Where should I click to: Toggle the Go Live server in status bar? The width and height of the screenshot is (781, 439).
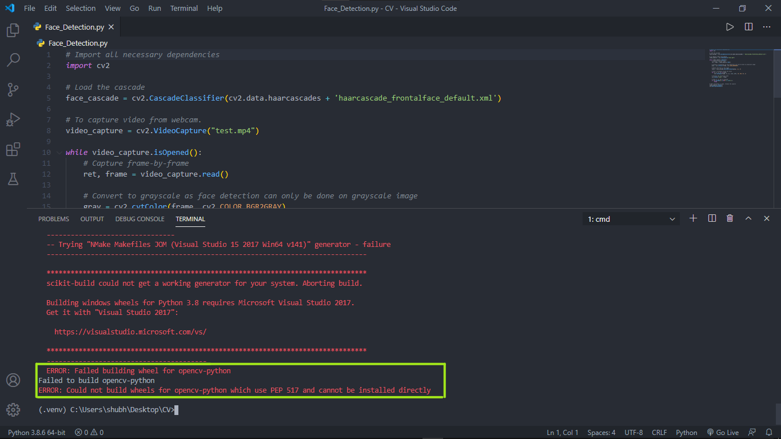[x=723, y=433]
